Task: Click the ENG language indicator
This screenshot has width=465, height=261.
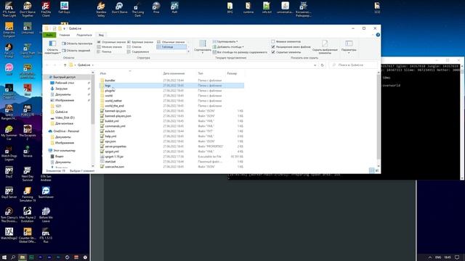Action: (437, 257)
